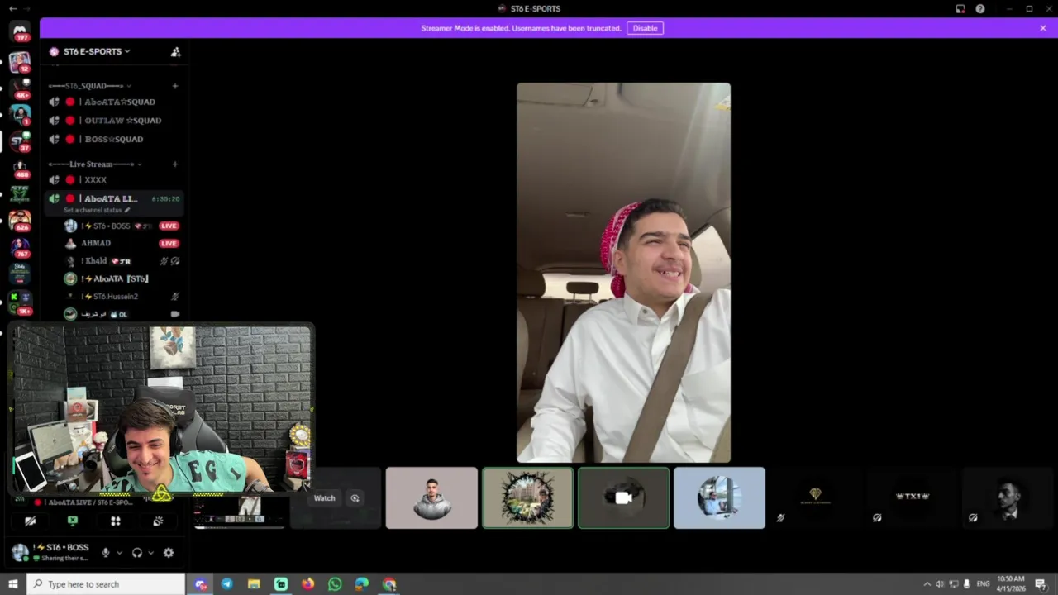Click Windows search box

[x=106, y=584]
